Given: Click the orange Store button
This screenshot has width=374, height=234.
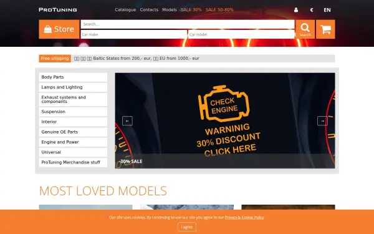Looking at the screenshot, I should pyautogui.click(x=59, y=29).
